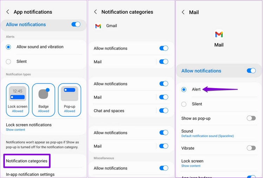This screenshot has height=178, width=263.
Task: Toggle the Mail switch above Chat and spaces
Action: (x=164, y=97)
